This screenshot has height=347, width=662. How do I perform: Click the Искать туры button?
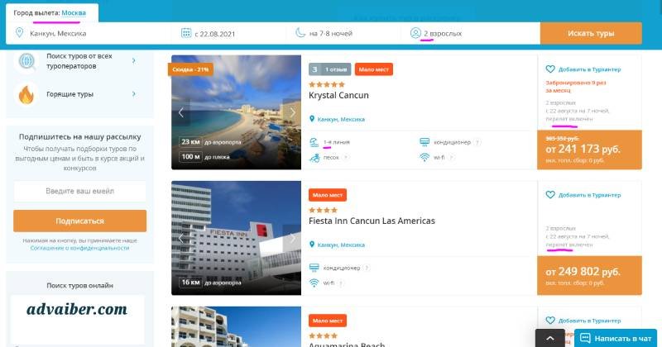[591, 33]
